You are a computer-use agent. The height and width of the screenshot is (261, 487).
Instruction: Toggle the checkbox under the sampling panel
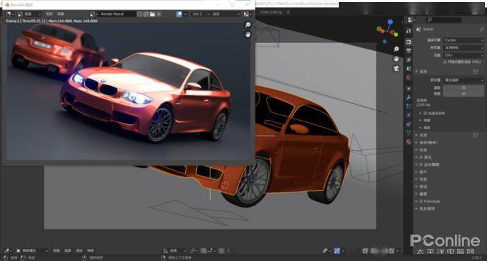426,113
